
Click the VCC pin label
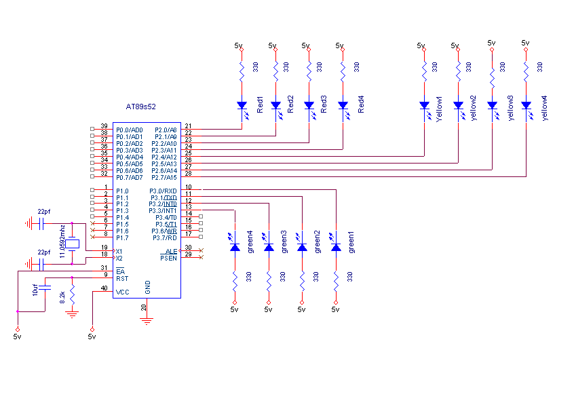tap(123, 292)
